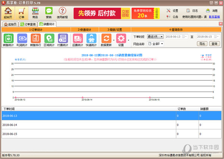Select the 2018-06-15 table row
The width and height of the screenshot is (224, 159).
click(111, 134)
